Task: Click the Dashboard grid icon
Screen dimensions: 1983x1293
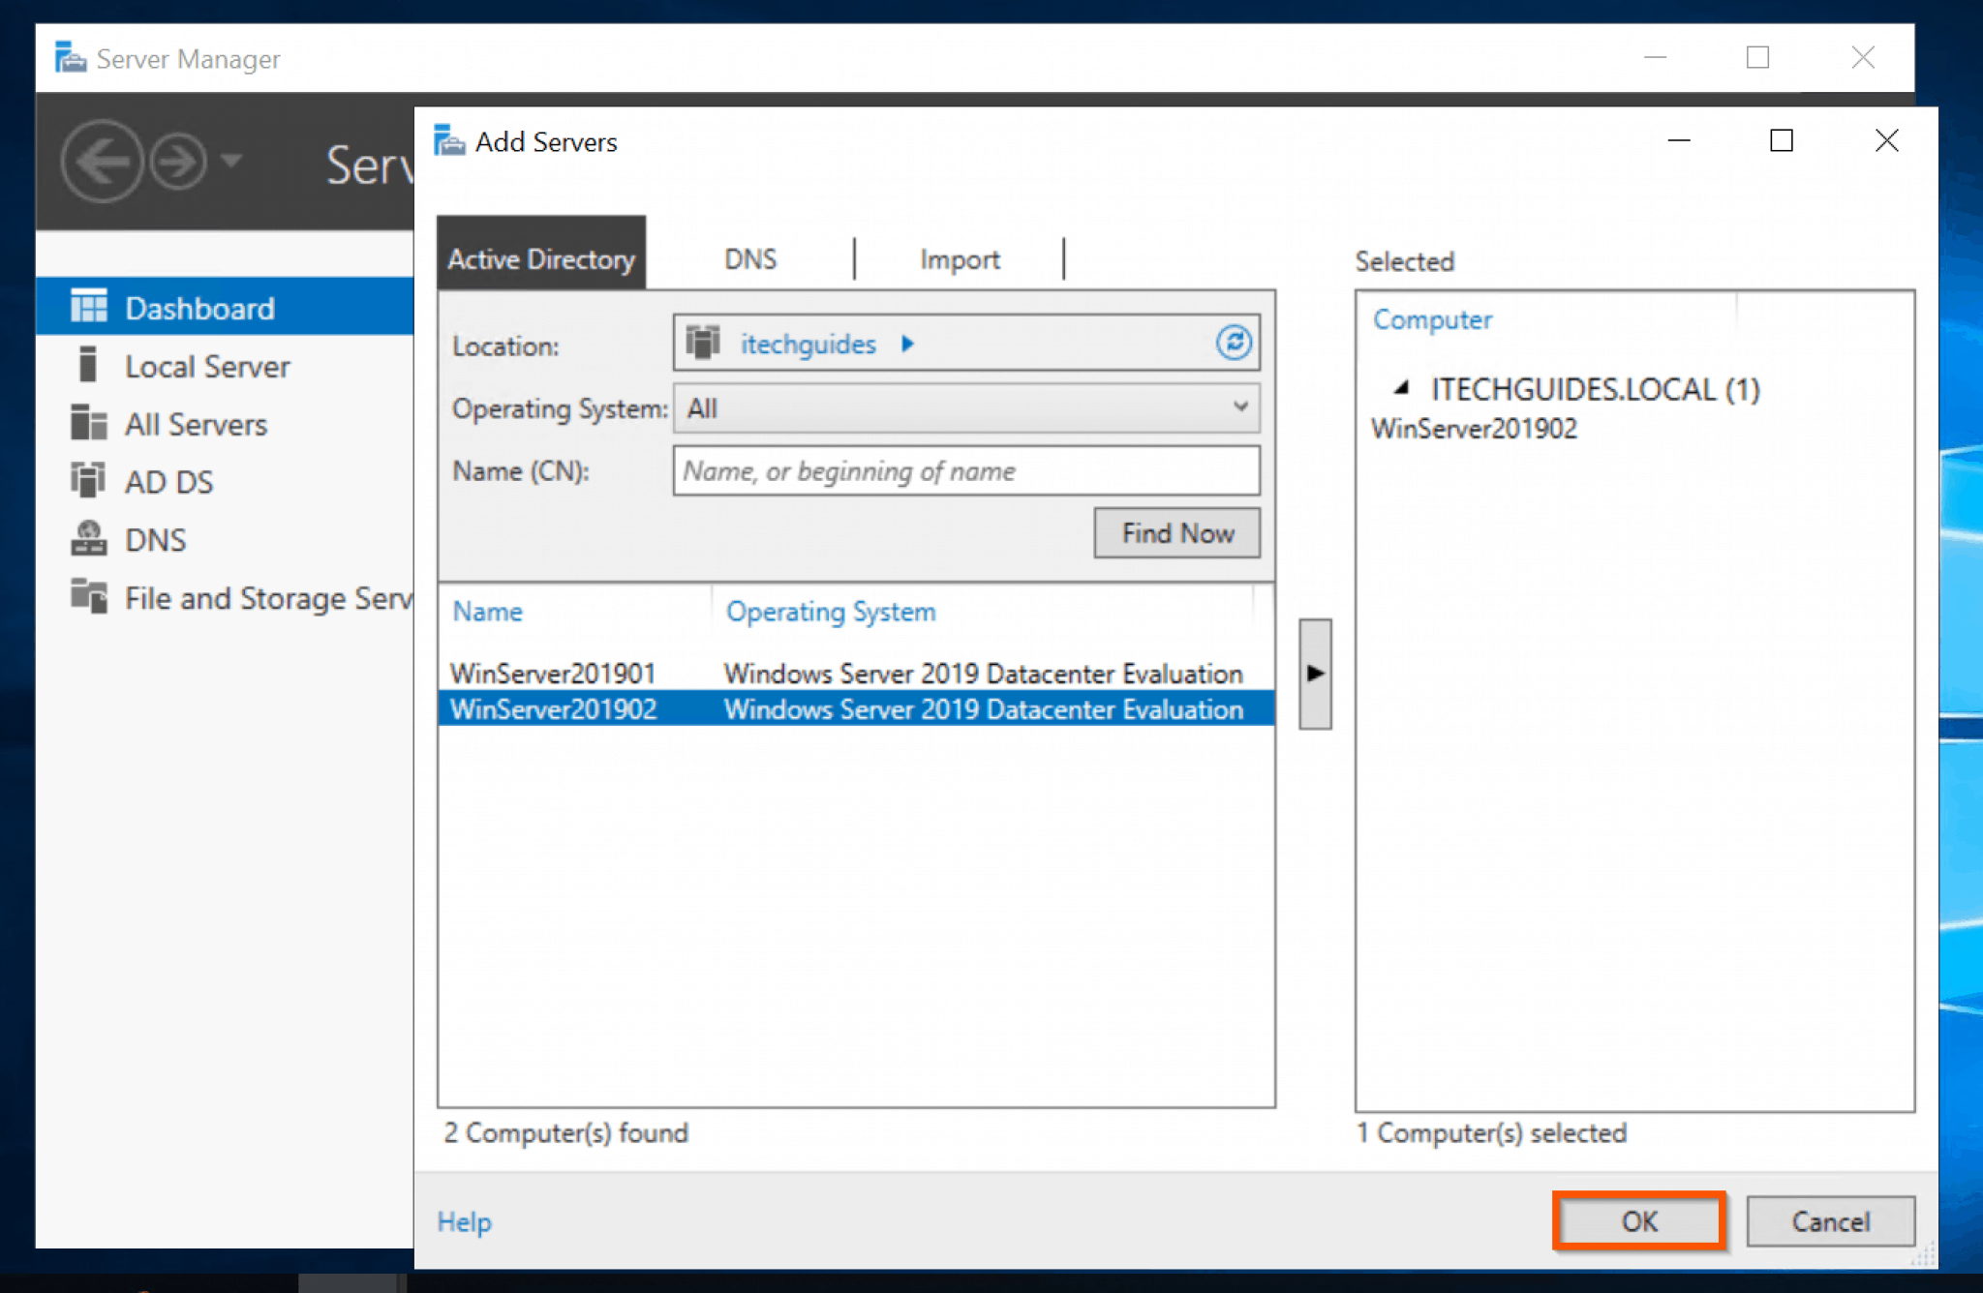Action: (88, 306)
